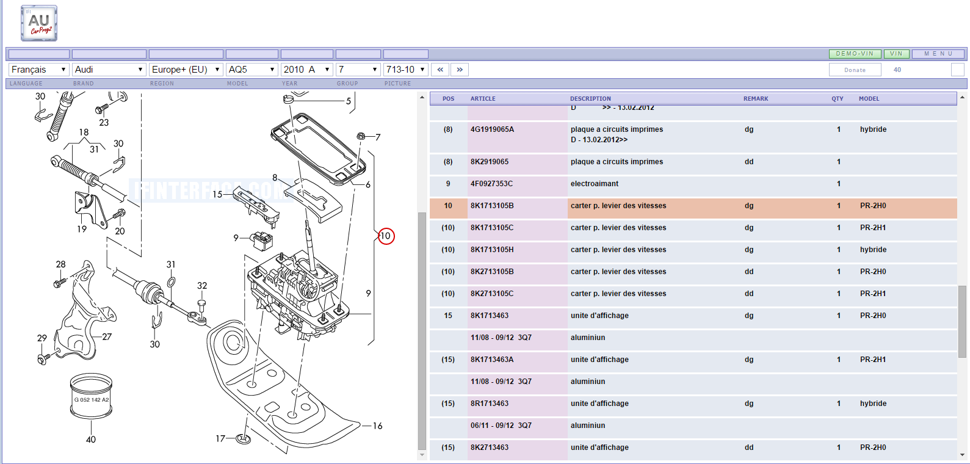
Task: Open the MENU button
Action: [938, 54]
